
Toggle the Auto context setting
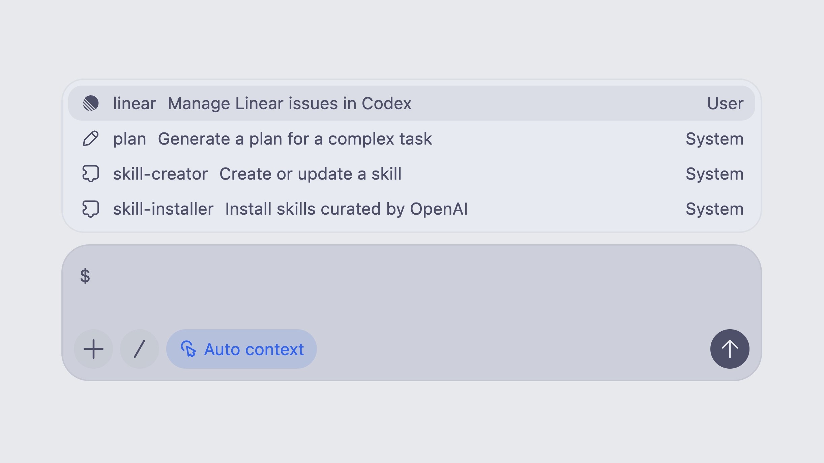click(241, 349)
